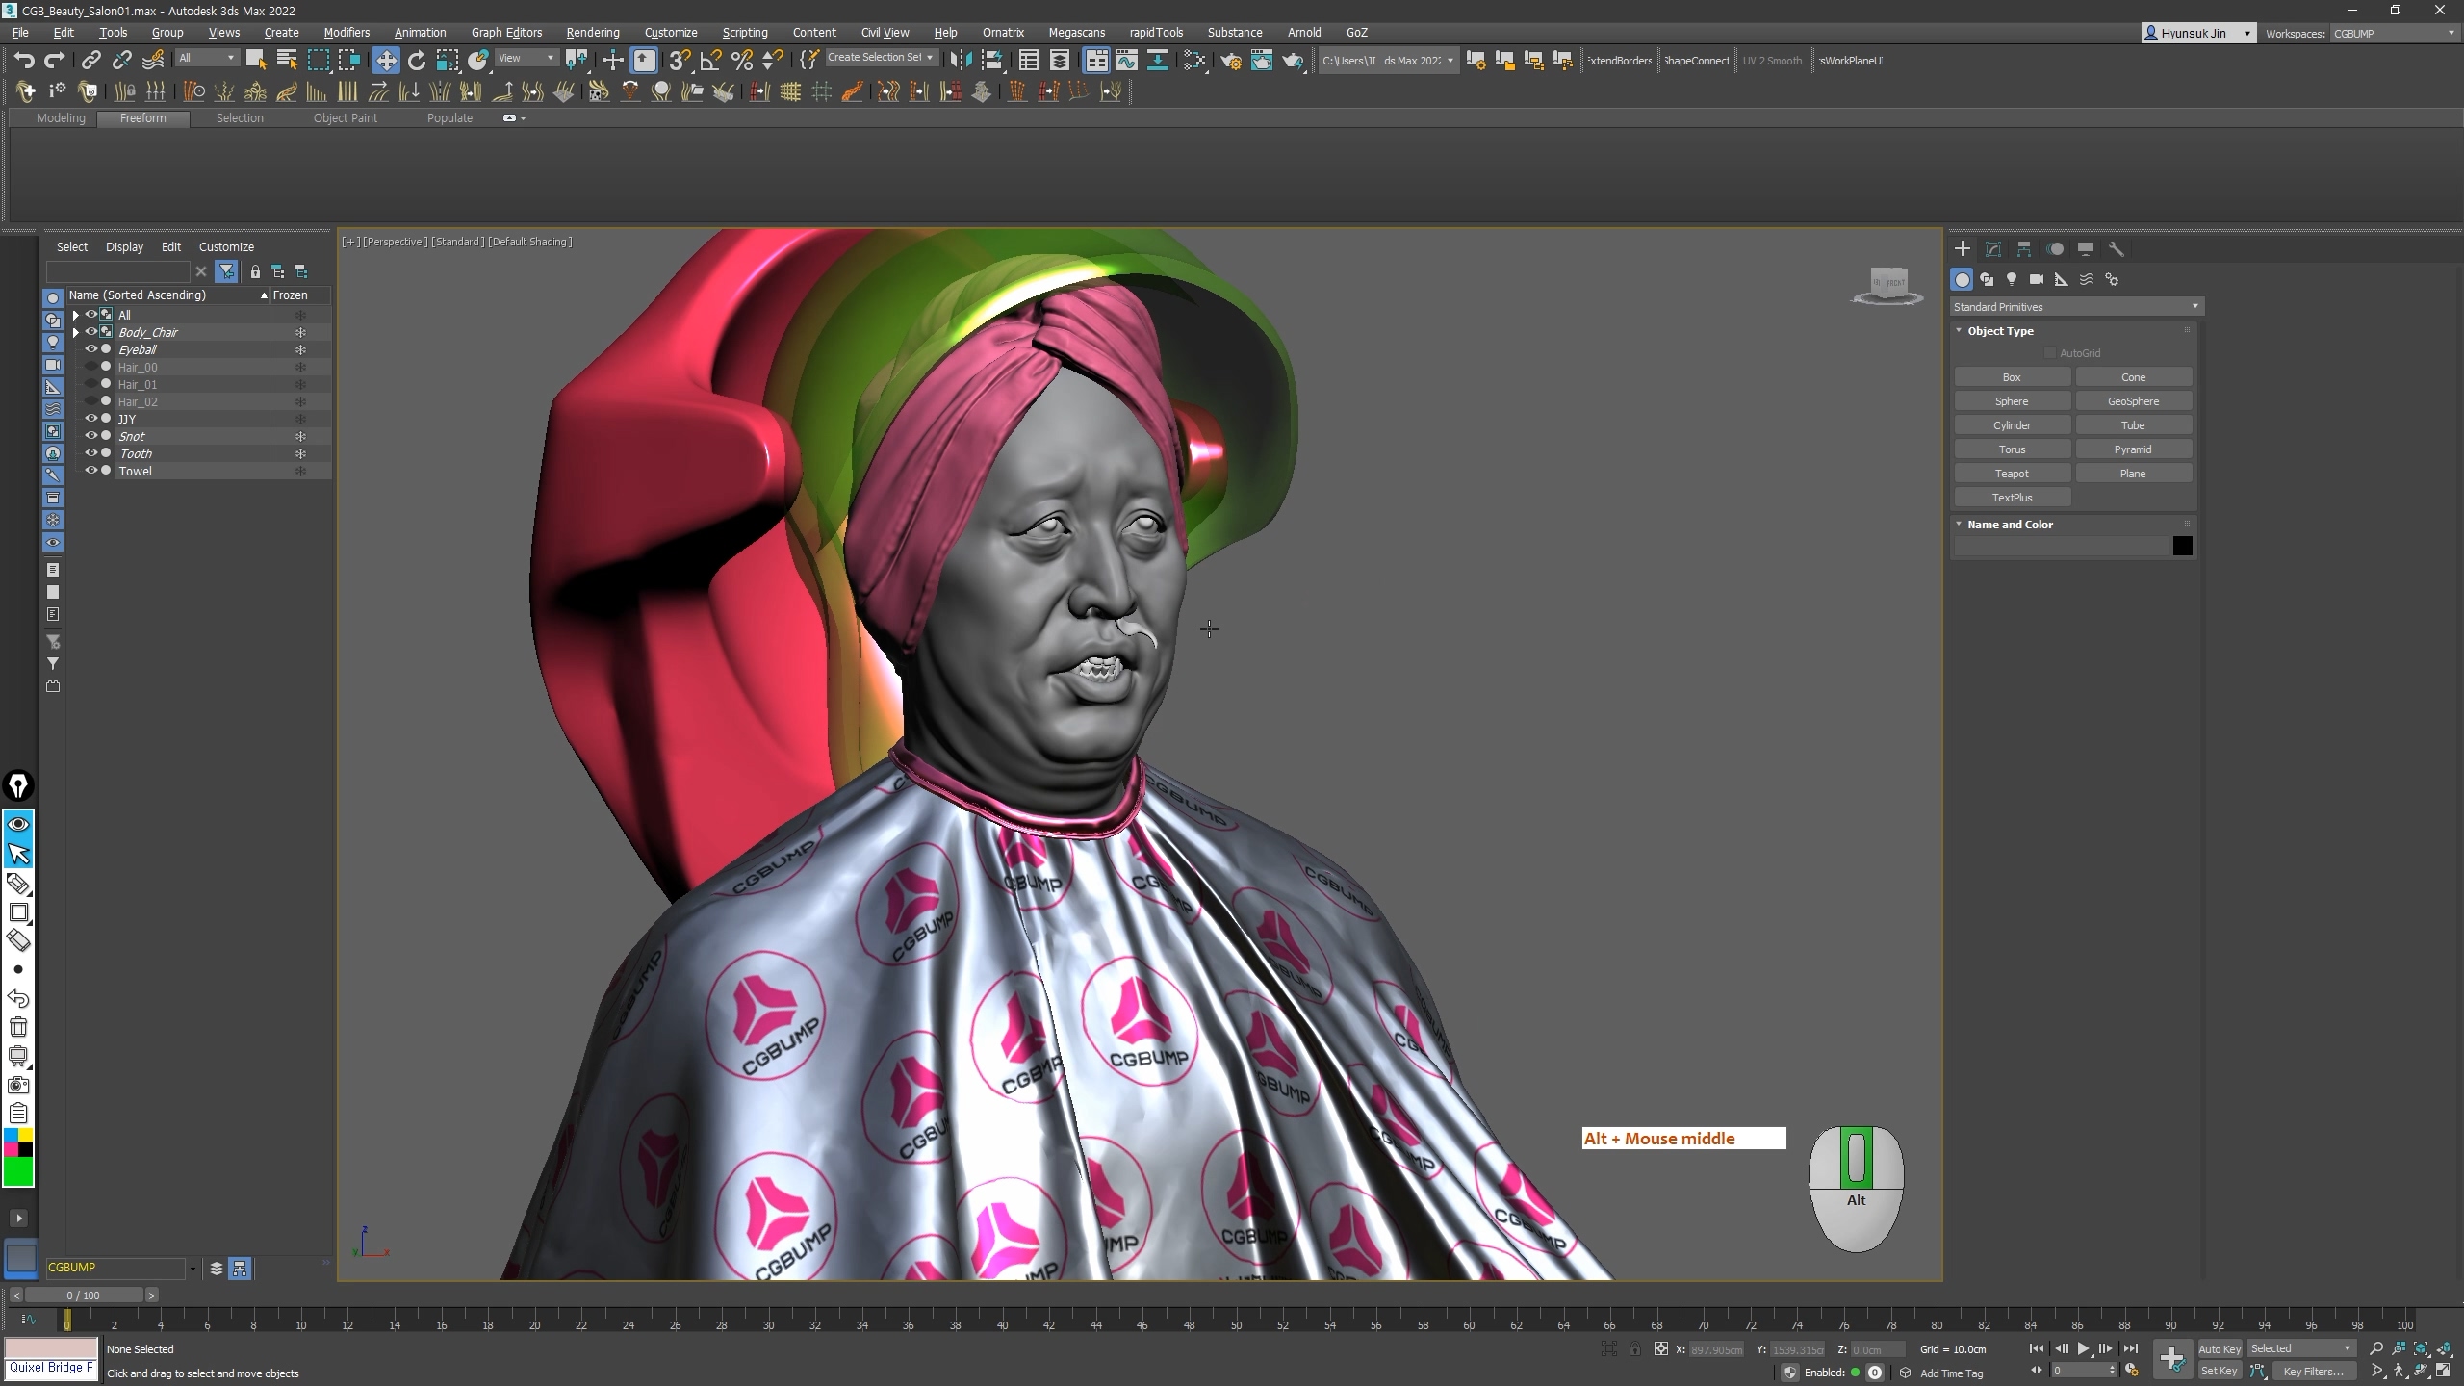Open the Standard Primitives dropdown
2464x1386 pixels.
2076,307
